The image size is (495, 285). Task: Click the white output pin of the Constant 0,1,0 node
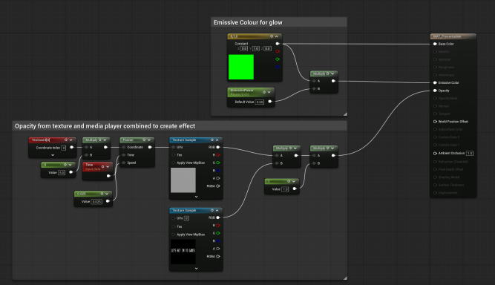[x=278, y=44]
